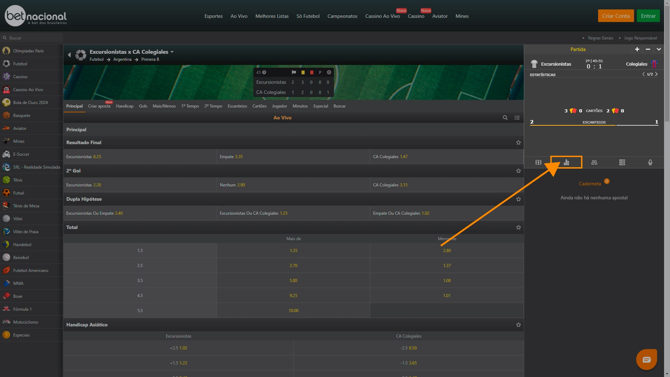Click the Entrar button
The image size is (670, 377).
[x=648, y=16]
